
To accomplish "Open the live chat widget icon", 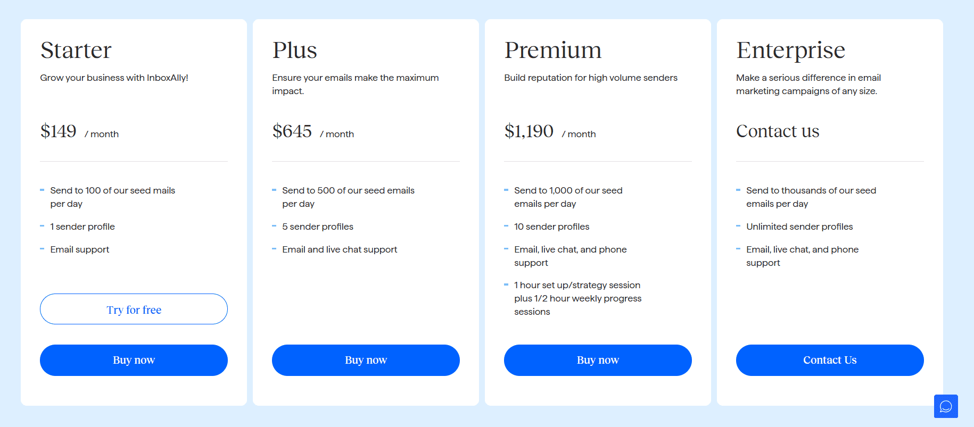I will pyautogui.click(x=946, y=406).
